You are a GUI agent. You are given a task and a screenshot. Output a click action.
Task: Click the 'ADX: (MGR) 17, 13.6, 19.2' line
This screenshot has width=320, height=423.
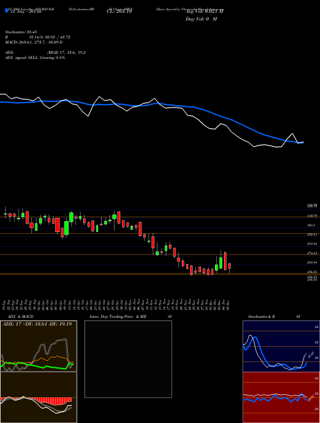point(45,53)
